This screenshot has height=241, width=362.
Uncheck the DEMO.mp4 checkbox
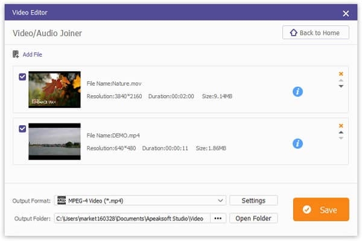(22, 129)
